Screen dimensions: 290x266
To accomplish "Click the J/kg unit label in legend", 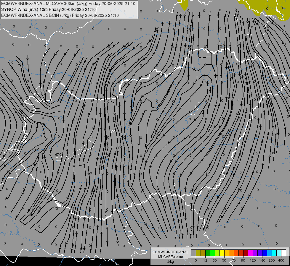I will point(171,262).
